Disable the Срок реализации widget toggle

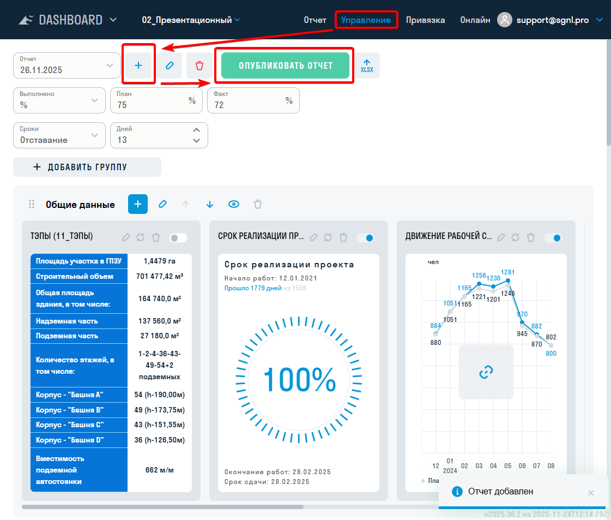click(366, 238)
